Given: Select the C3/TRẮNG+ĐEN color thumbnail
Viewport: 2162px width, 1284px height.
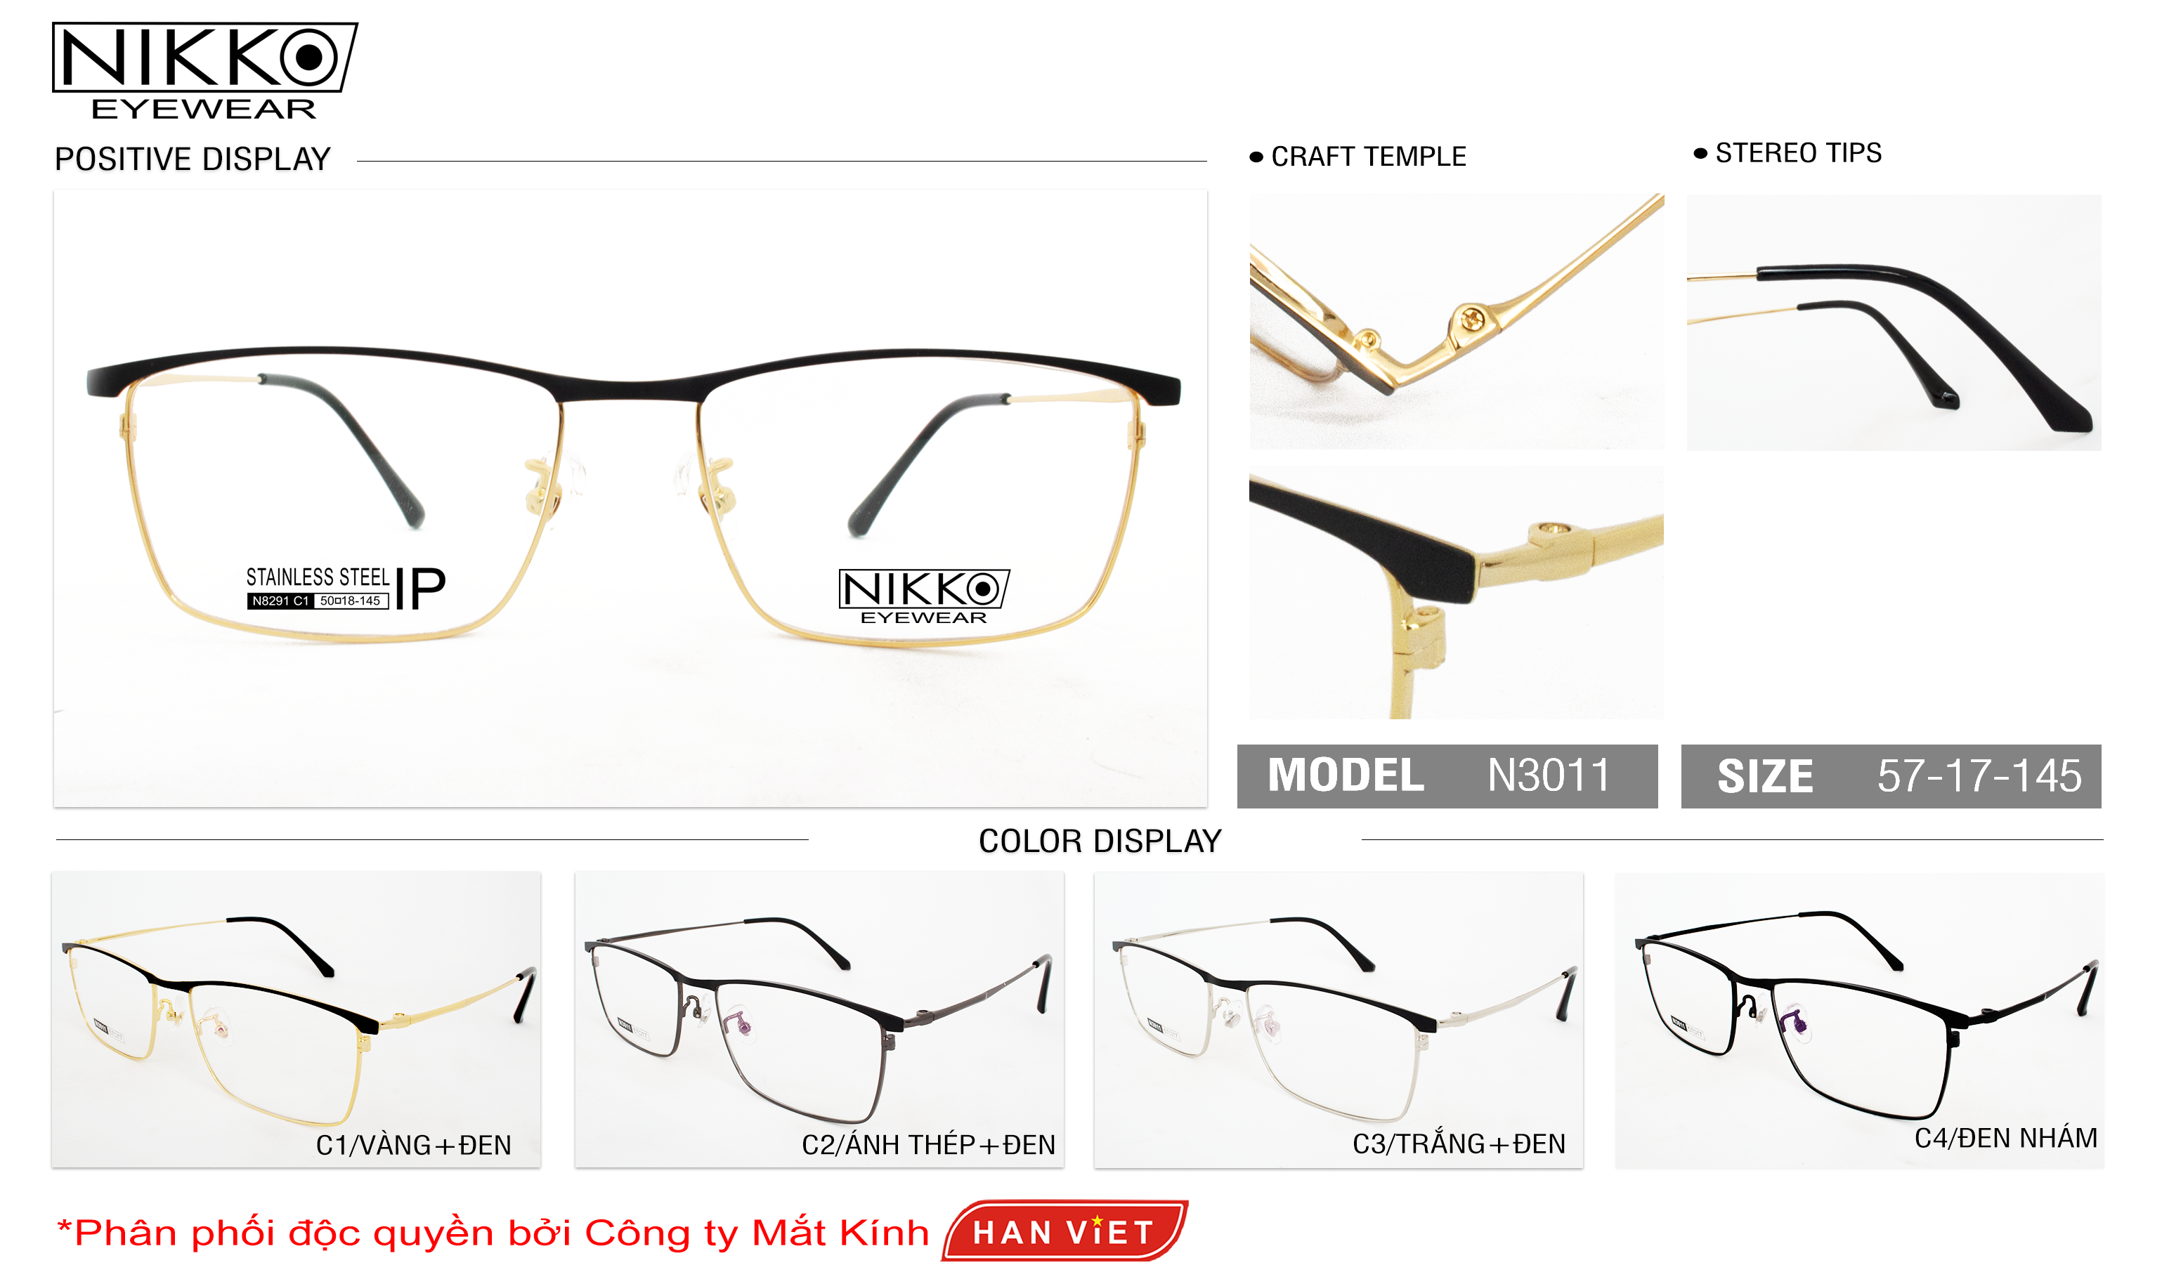Looking at the screenshot, I should point(1338,1019).
